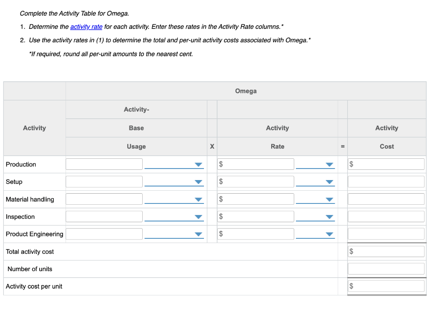Focus Inspection activity-base usage input
Screen dimensions: 436x312
coord(104,217)
